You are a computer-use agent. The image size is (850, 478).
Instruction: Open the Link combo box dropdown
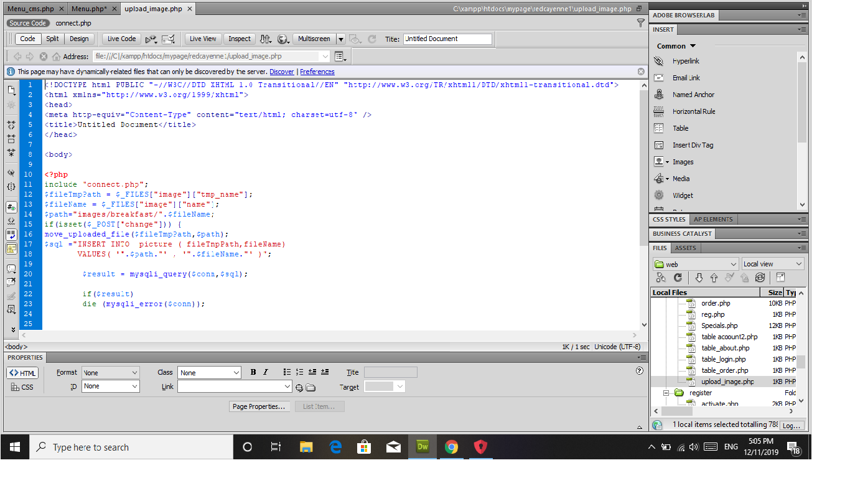coord(287,387)
